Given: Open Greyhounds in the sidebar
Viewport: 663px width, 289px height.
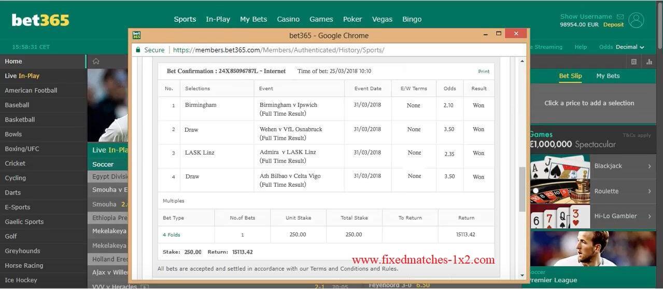Looking at the screenshot, I should pyautogui.click(x=43, y=251).
